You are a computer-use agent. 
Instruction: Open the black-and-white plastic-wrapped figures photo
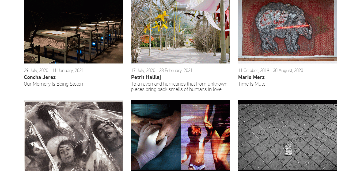[74, 136]
